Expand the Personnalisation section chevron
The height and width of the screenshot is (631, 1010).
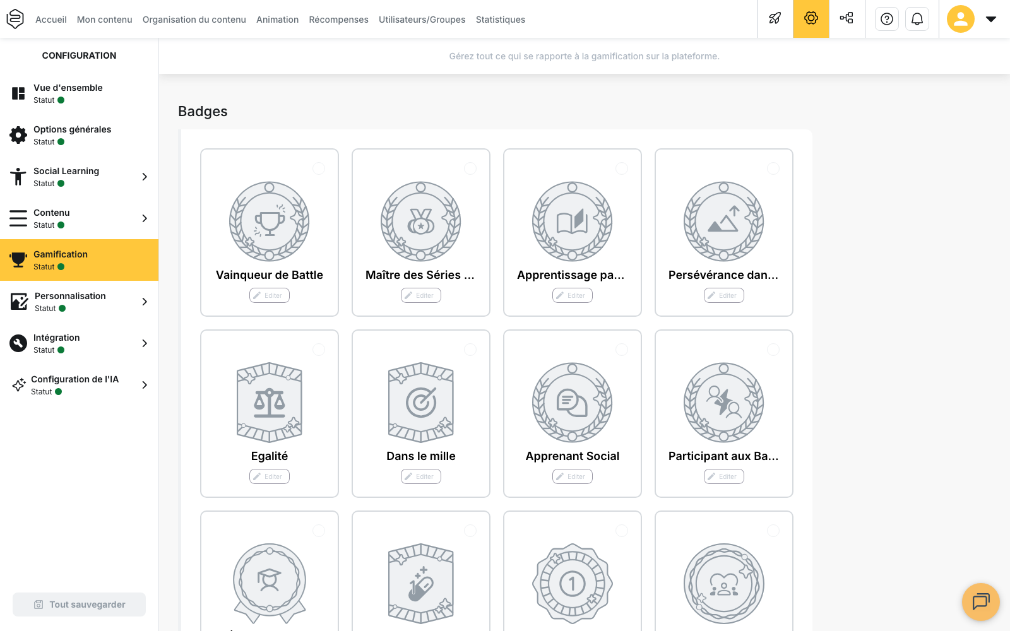coord(145,302)
